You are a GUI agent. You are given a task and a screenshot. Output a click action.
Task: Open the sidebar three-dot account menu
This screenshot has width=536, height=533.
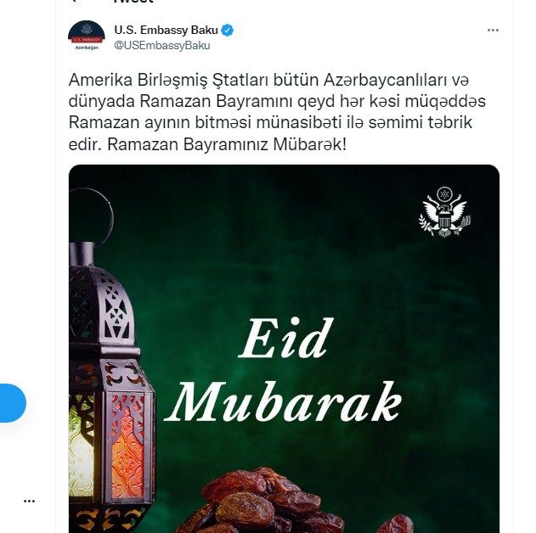click(x=30, y=502)
